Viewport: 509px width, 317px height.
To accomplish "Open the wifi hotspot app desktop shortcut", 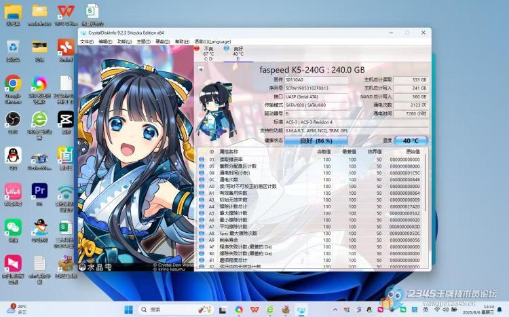I will (x=67, y=198).
